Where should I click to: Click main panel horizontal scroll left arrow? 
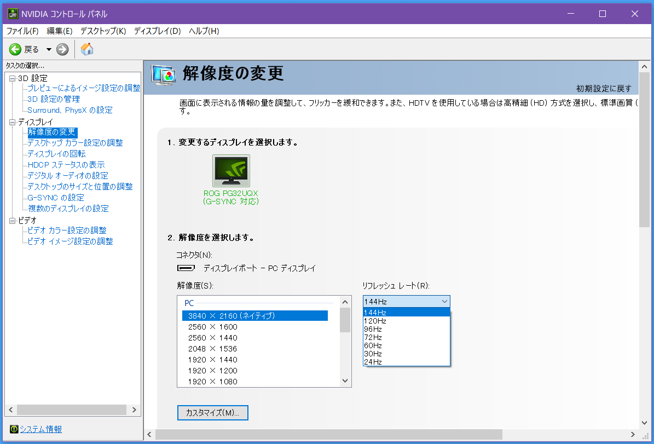pyautogui.click(x=150, y=434)
